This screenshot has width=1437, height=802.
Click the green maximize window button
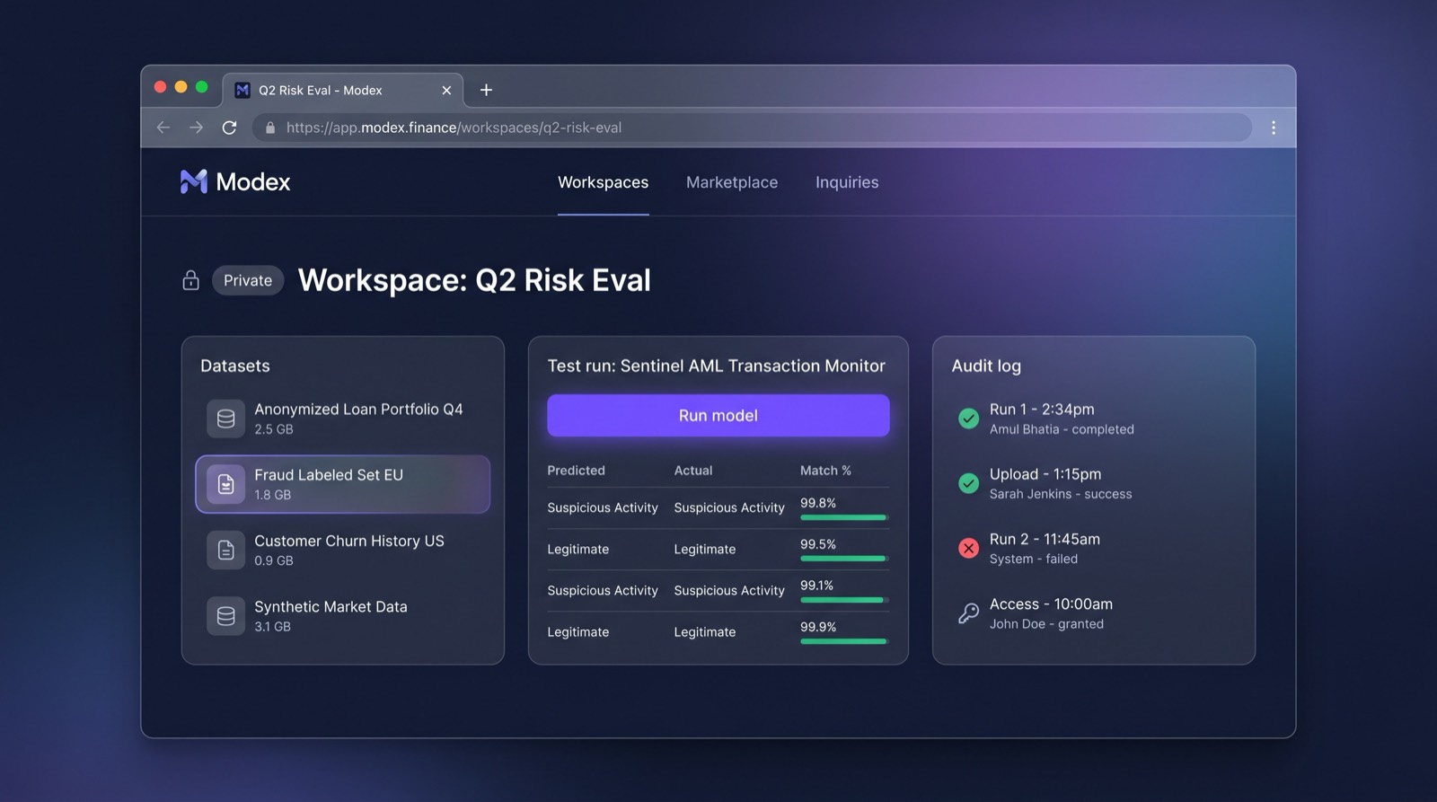coord(201,87)
